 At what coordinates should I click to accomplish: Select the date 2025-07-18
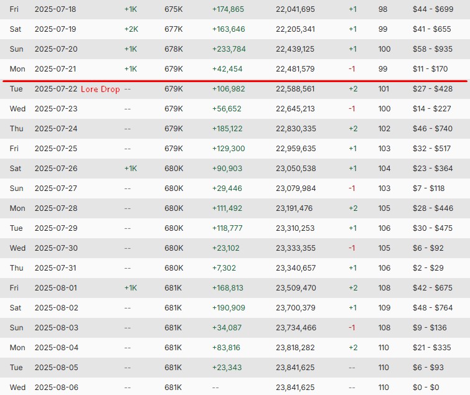point(55,9)
